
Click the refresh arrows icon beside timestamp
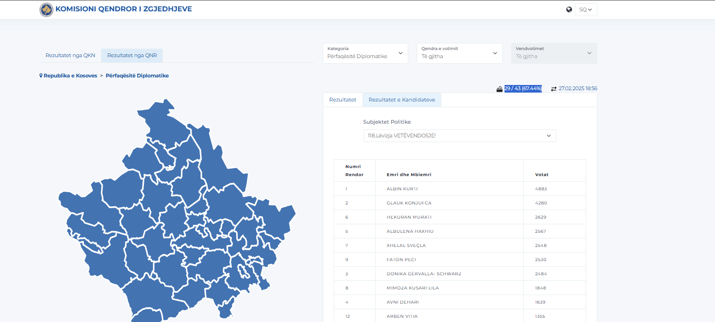[x=554, y=89]
